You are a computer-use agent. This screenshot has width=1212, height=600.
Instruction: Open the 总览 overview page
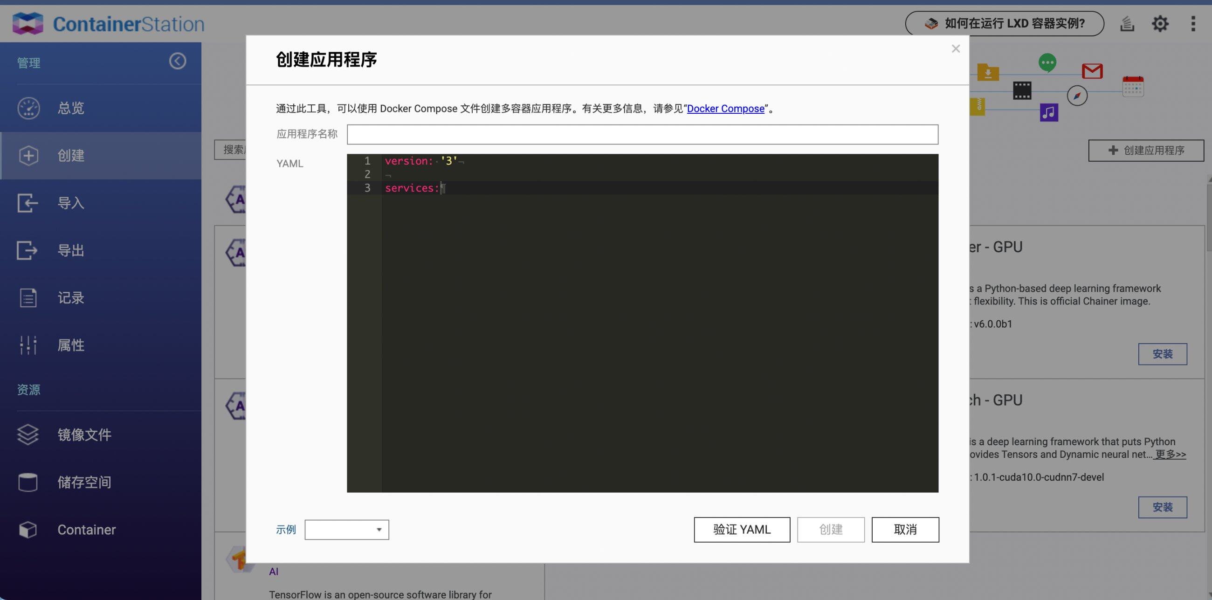101,108
